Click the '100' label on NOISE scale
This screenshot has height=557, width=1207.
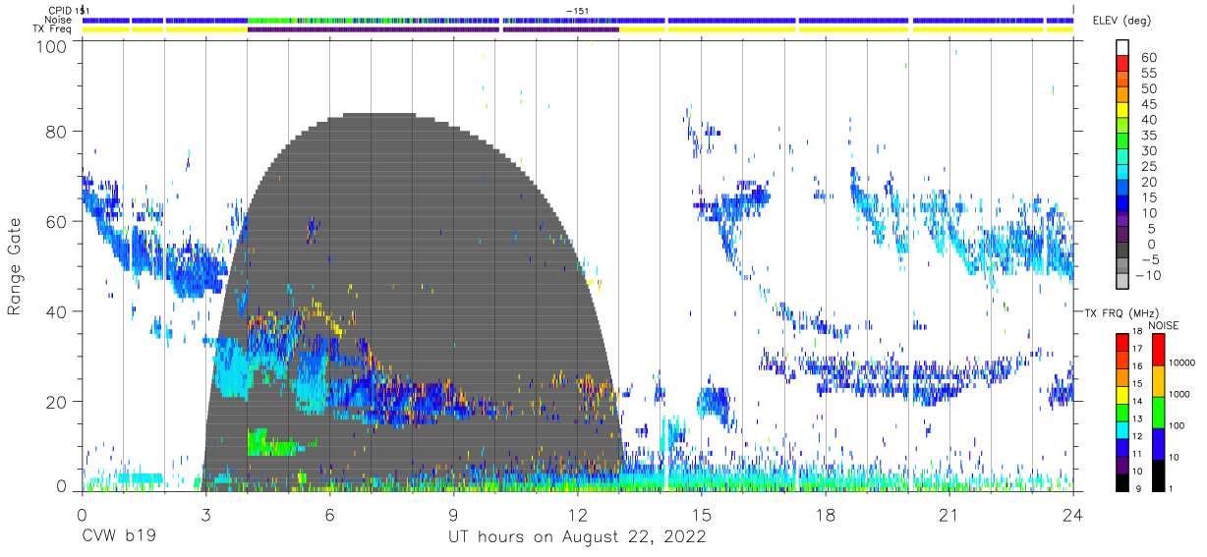[x=1178, y=425]
